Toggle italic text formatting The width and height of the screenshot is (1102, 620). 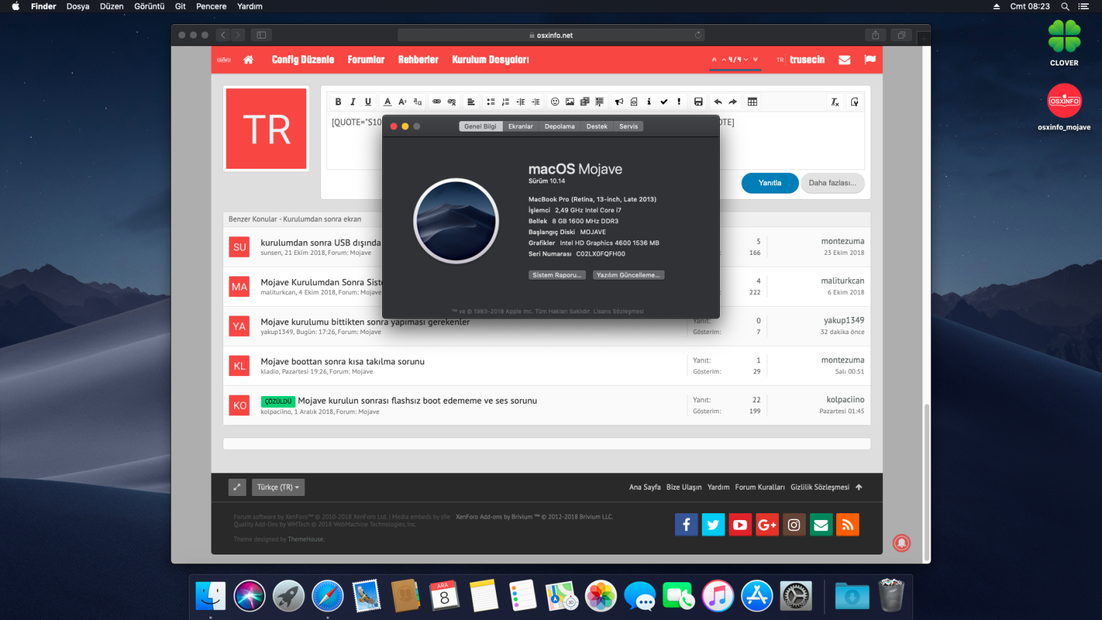click(353, 102)
